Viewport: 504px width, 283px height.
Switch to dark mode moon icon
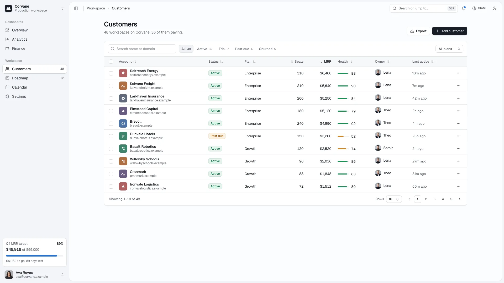coord(495,8)
